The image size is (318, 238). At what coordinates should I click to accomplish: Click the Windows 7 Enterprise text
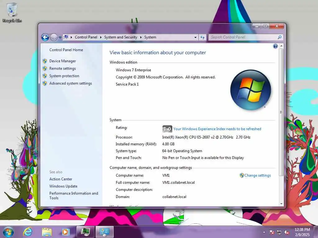click(134, 70)
